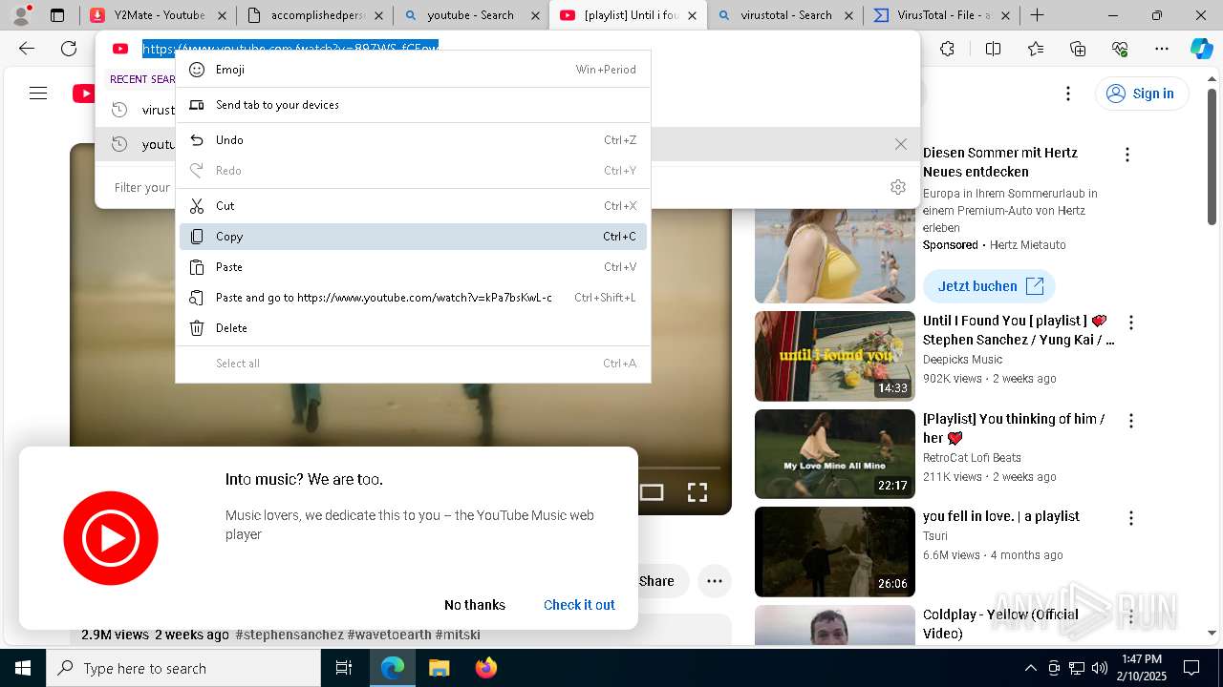Click the taskbar search box

pos(183,668)
